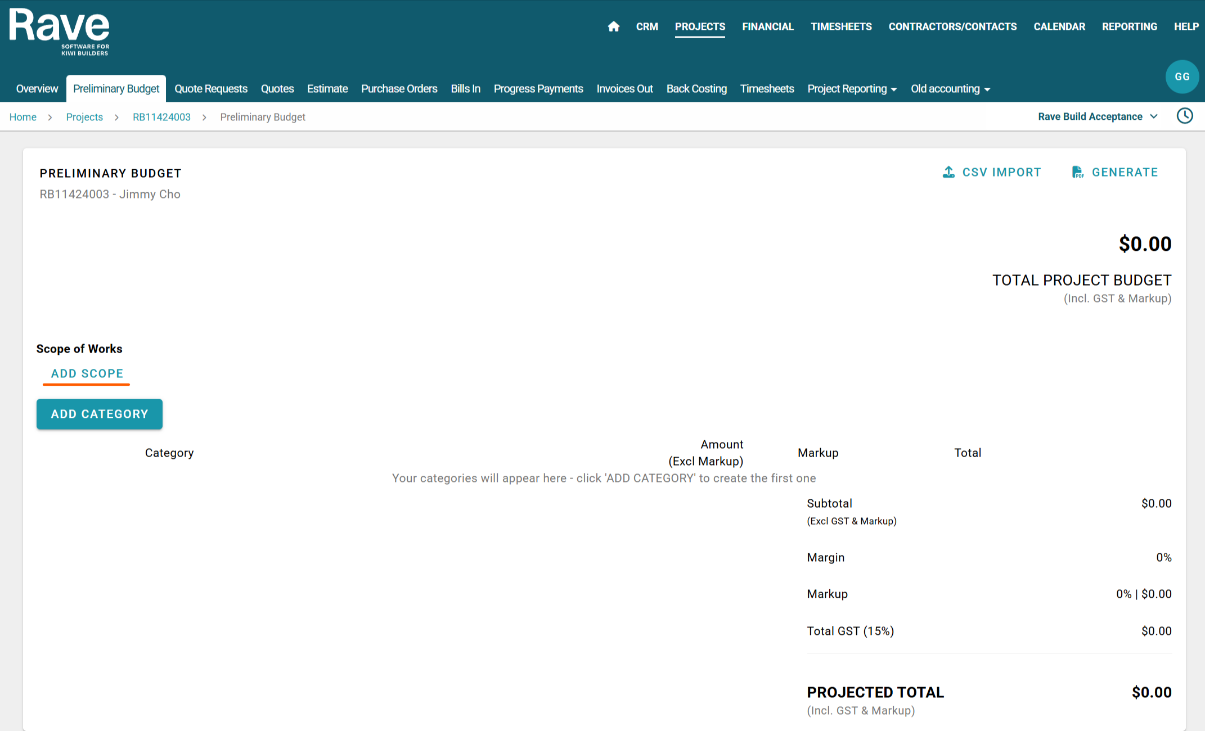
Task: Expand the Project Reporting dropdown
Action: (852, 89)
